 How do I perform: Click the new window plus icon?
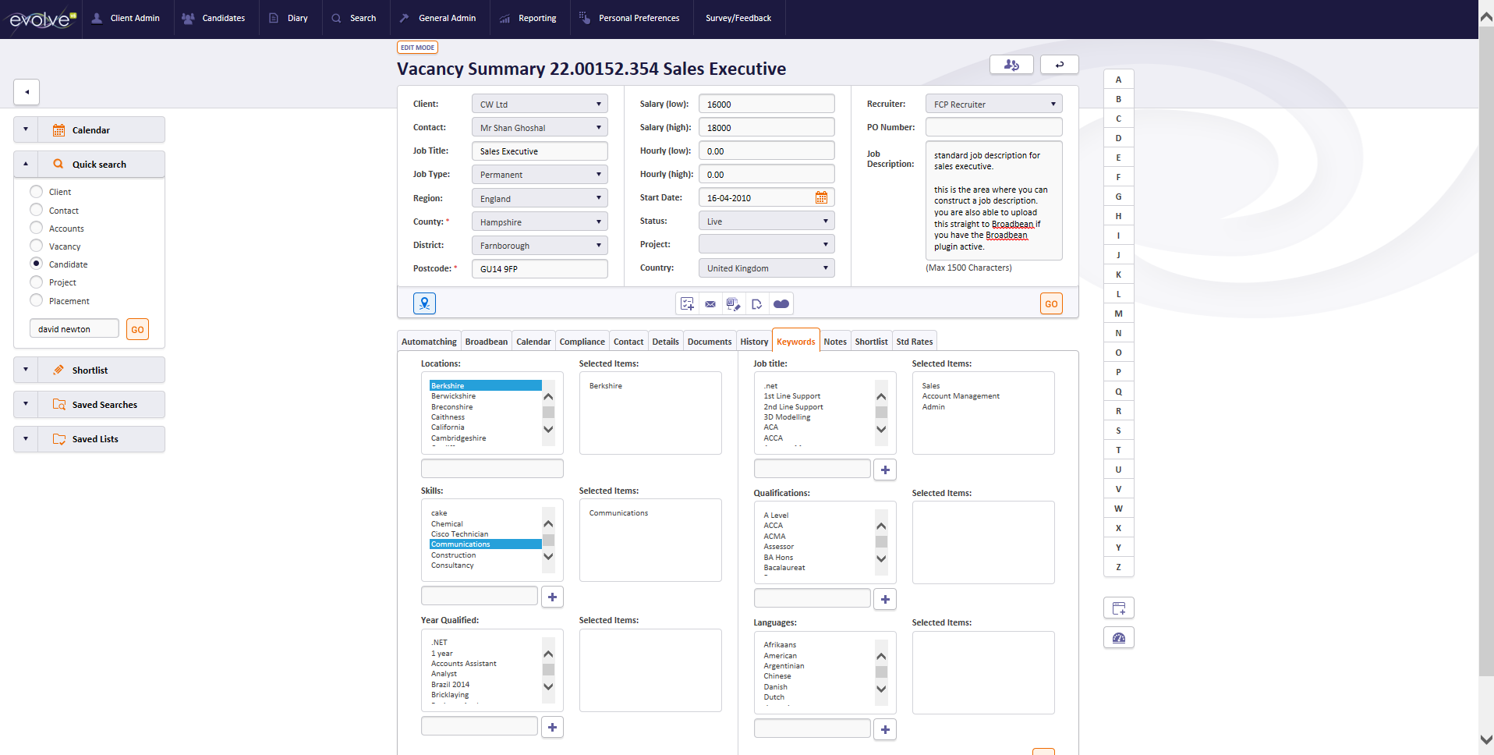click(1119, 608)
